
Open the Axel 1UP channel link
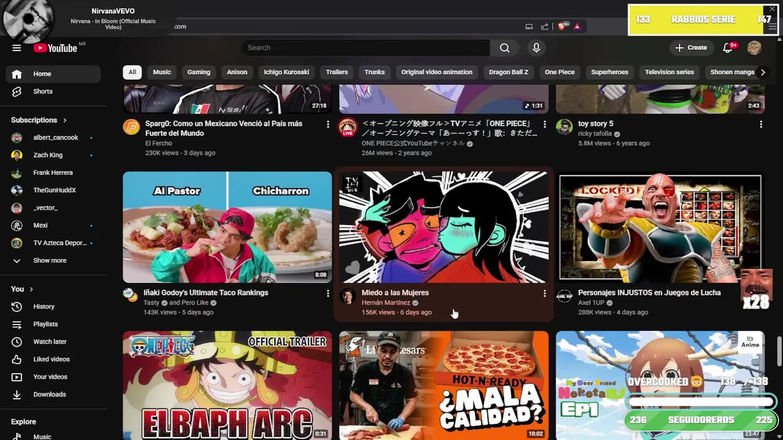coord(591,302)
